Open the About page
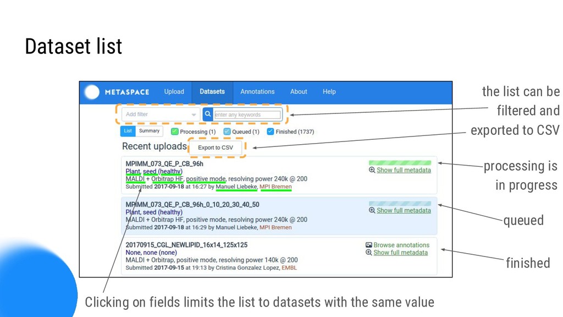Viewport: 563px width, 317px height. click(299, 92)
